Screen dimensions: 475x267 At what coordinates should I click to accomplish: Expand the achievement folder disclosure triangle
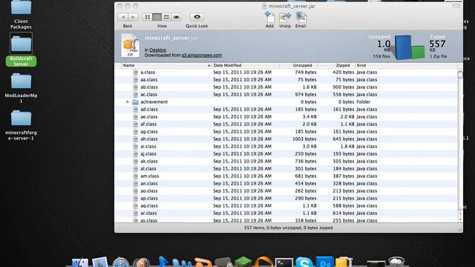tap(128, 102)
